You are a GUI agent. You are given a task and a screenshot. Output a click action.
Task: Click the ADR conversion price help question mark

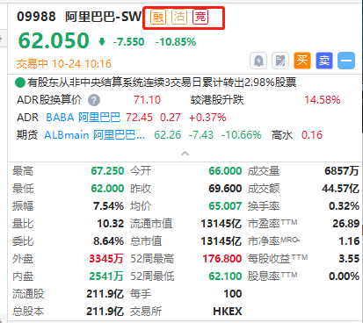(94, 100)
